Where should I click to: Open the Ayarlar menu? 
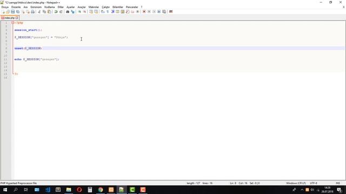(71, 7)
